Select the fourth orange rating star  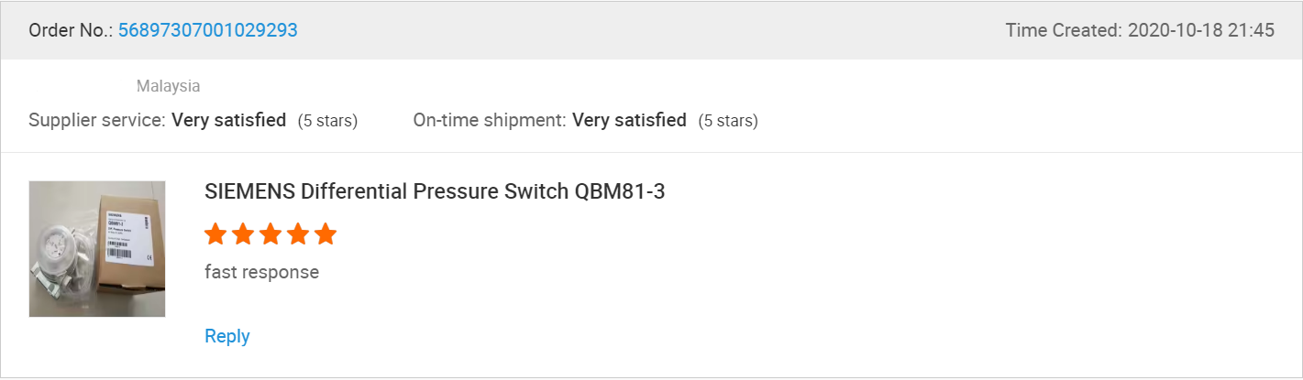pyautogui.click(x=298, y=234)
